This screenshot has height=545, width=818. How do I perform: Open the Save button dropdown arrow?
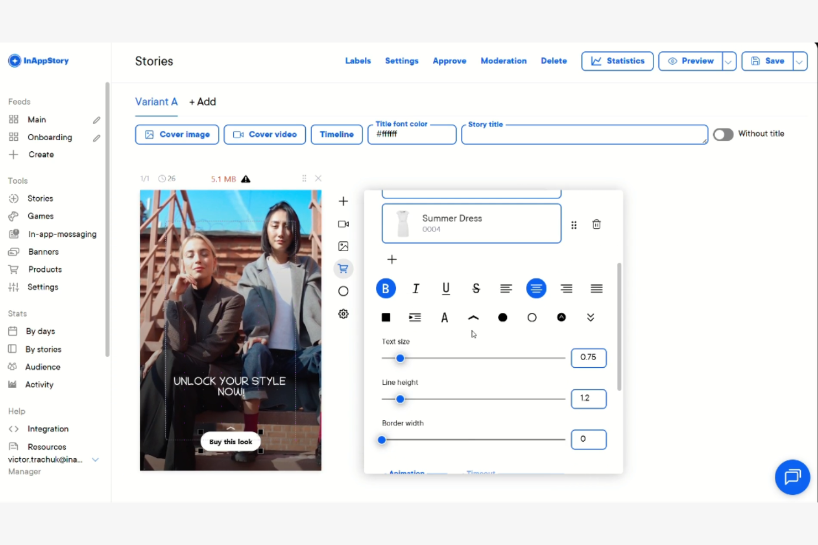click(x=799, y=61)
